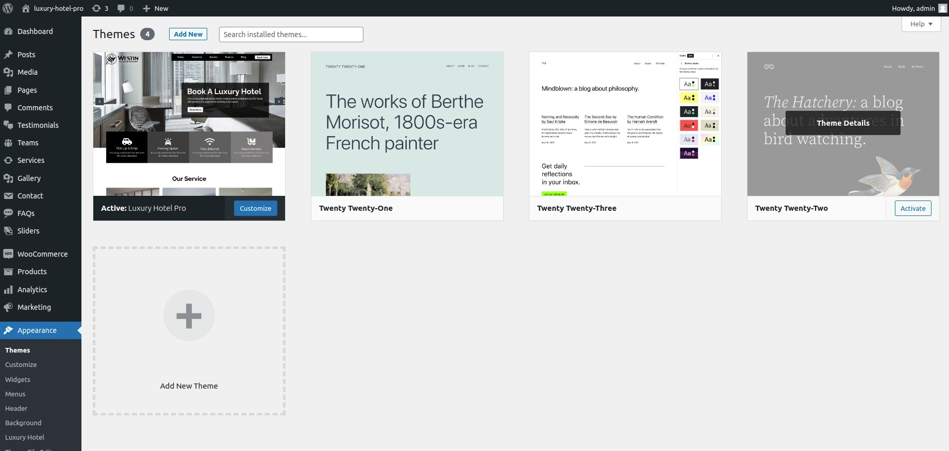Click the WordPress logo icon
Screen dimensions: 949x451
[8, 8]
